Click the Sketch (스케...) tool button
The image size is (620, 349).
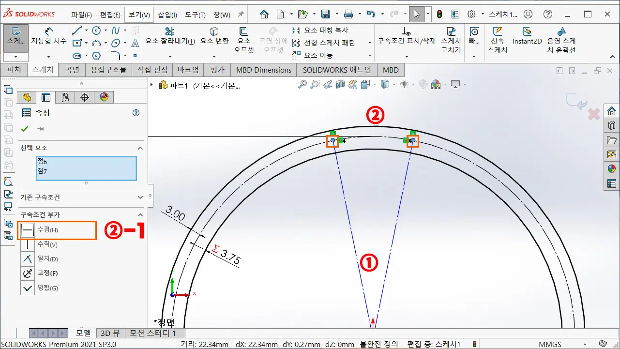click(16, 37)
